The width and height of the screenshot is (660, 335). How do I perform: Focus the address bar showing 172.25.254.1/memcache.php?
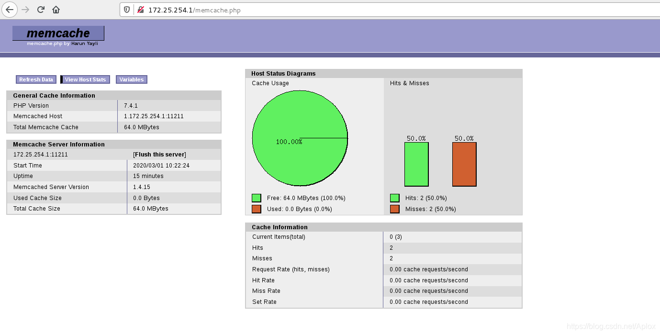coord(389,10)
